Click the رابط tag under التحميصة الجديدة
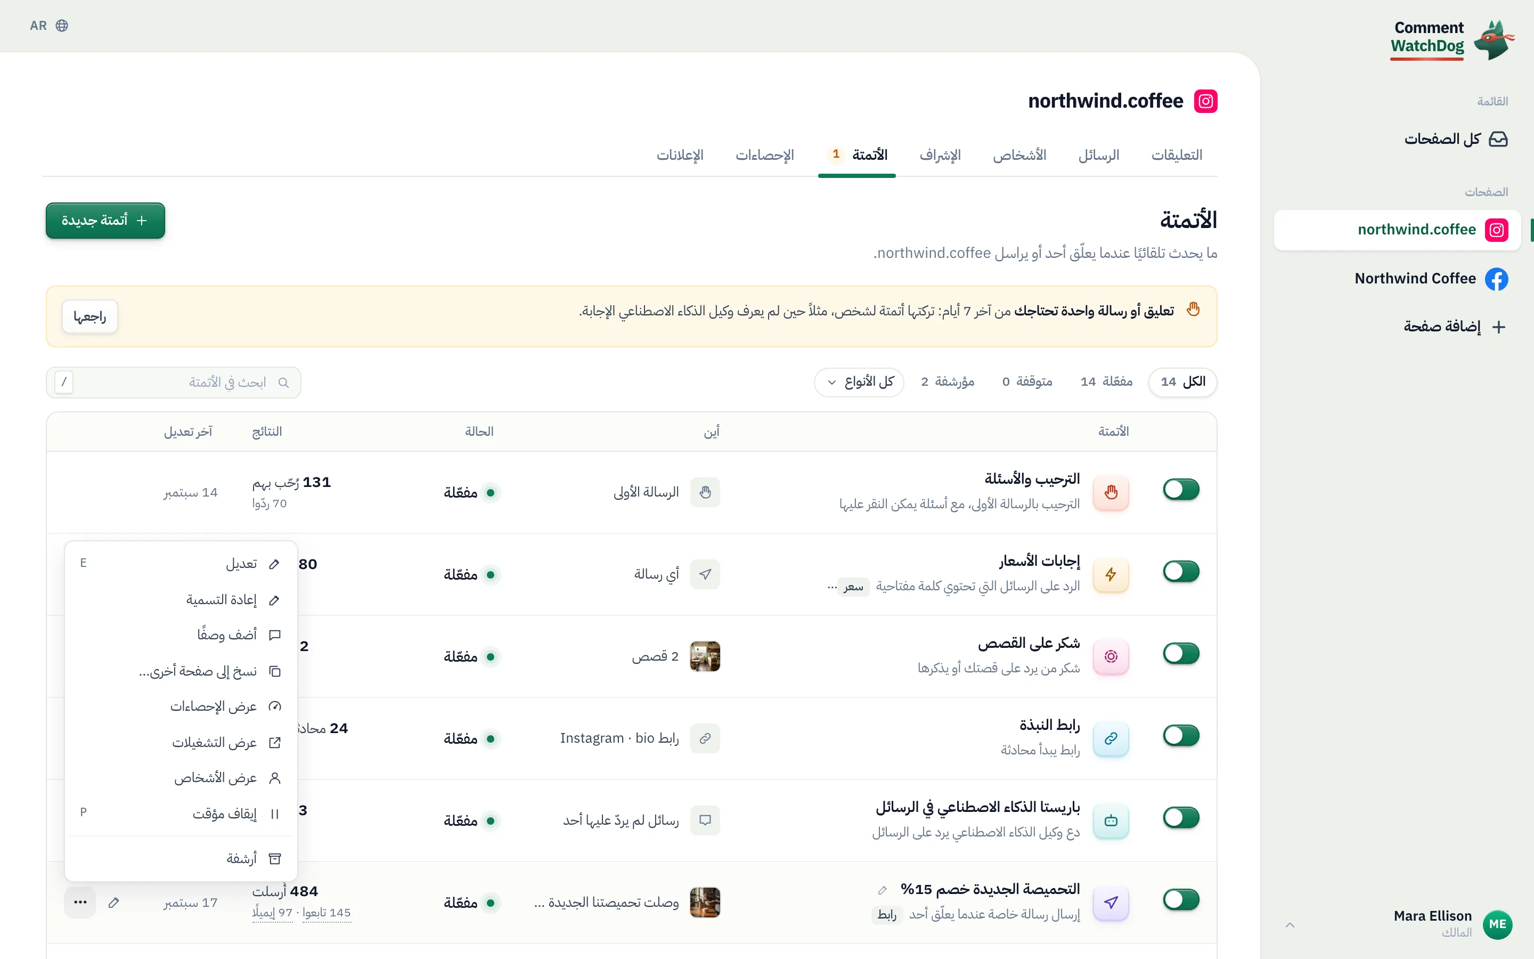Screen dimensions: 1534x959 (887, 915)
